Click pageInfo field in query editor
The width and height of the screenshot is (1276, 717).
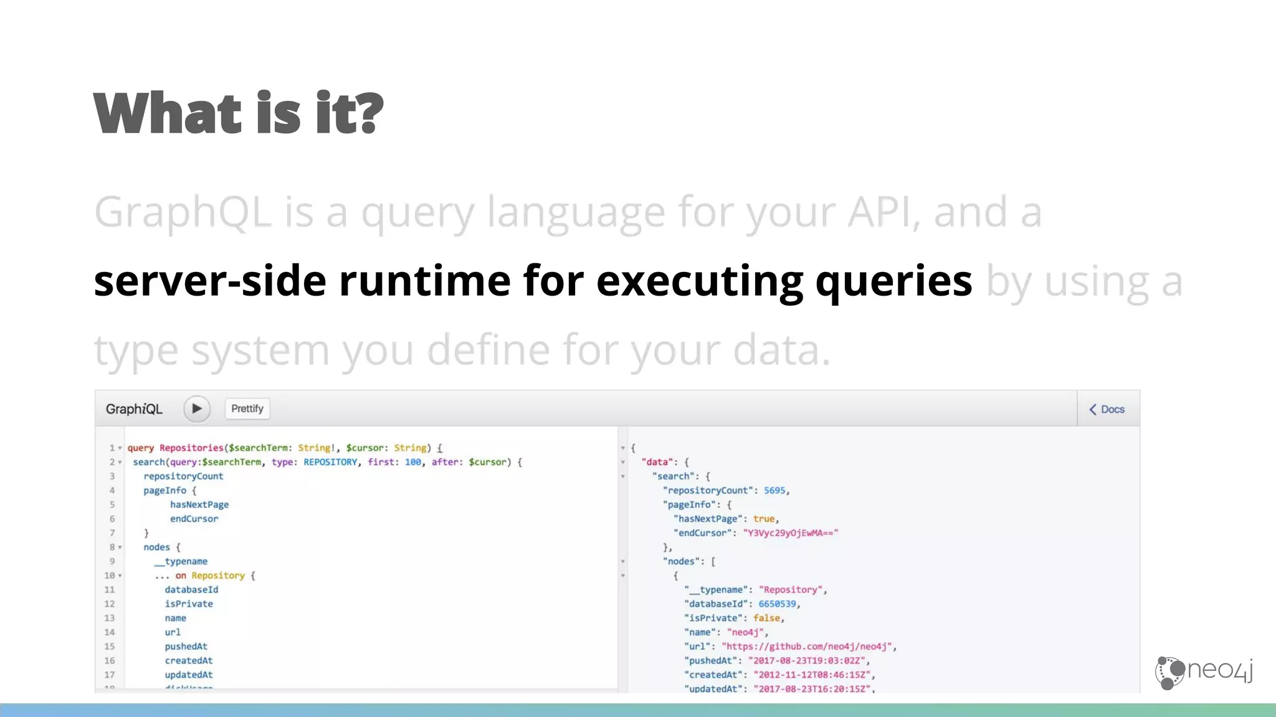164,490
